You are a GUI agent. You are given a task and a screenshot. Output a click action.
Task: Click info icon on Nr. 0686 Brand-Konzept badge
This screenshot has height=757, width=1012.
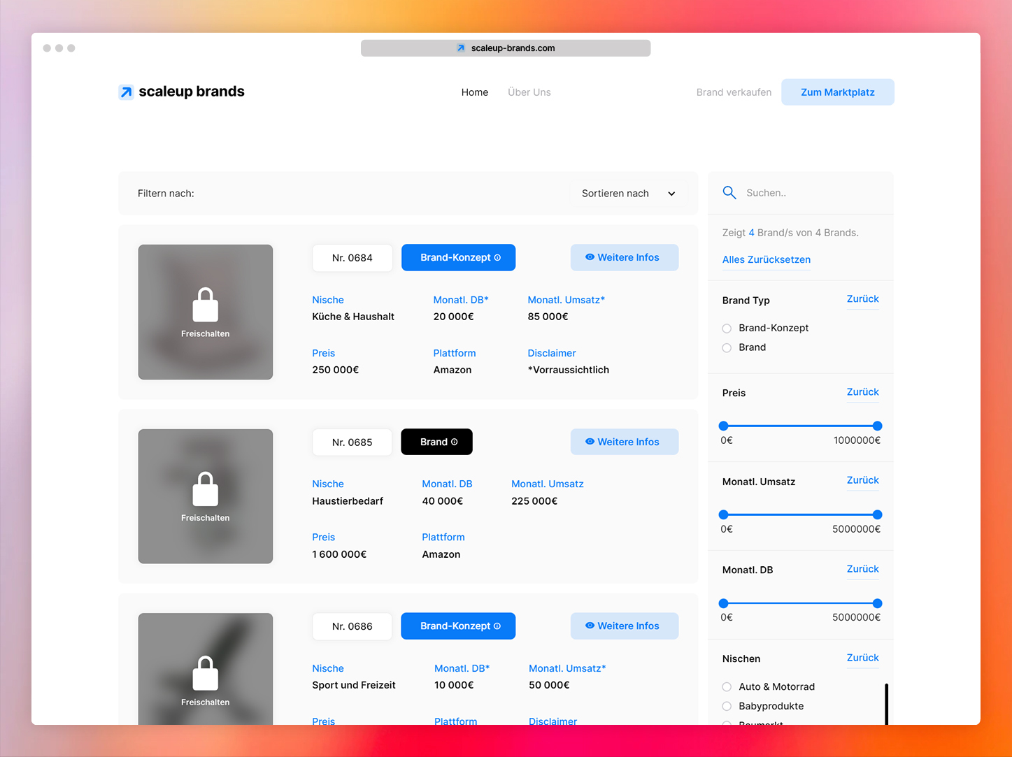click(x=497, y=626)
